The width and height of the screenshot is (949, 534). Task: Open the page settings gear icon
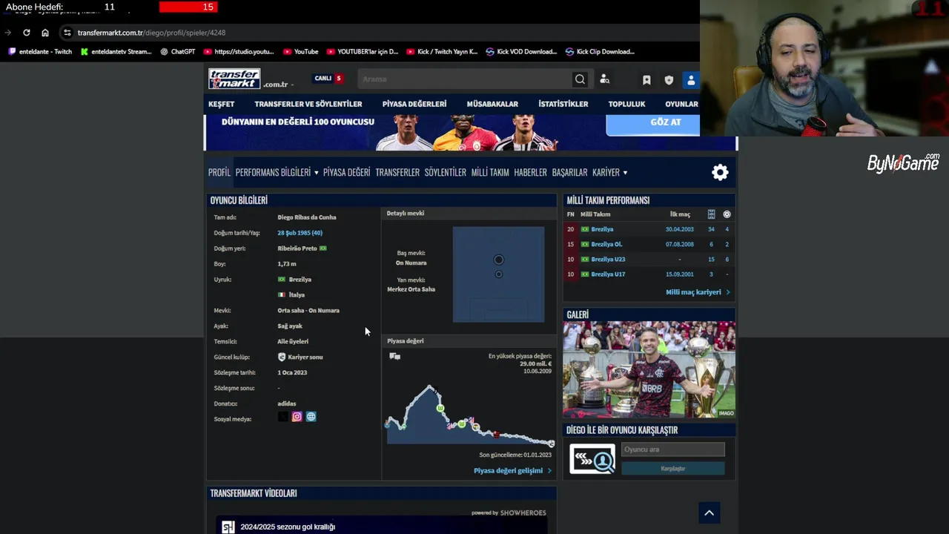[x=720, y=172]
